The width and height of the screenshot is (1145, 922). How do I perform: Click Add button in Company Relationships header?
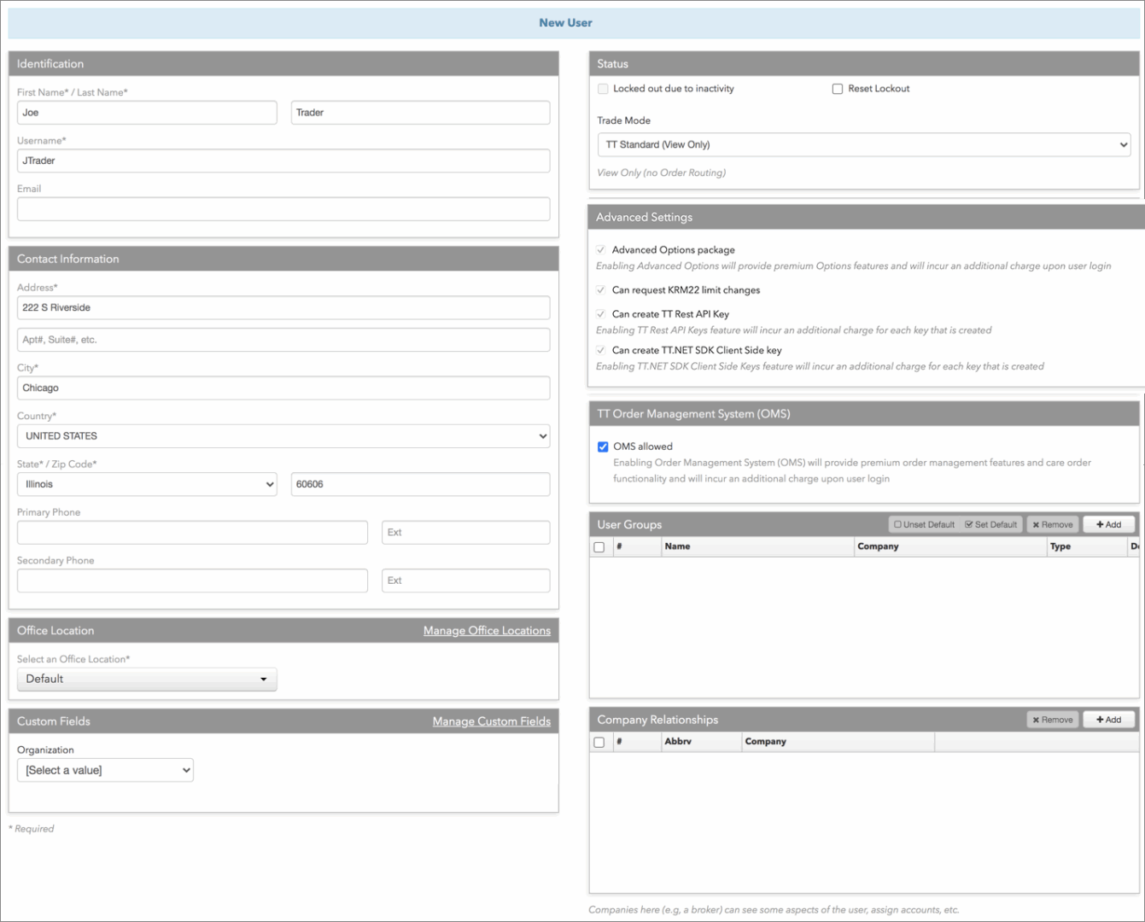click(1108, 720)
